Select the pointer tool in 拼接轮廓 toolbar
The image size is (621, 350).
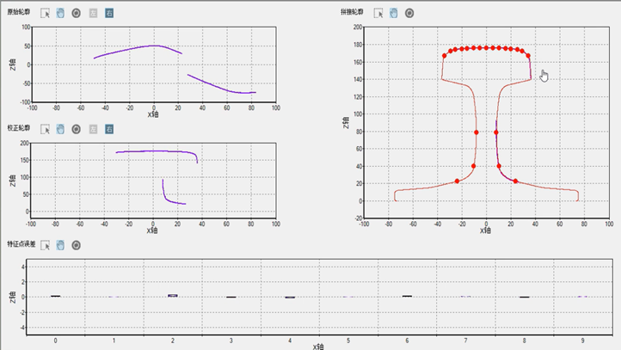pos(378,14)
